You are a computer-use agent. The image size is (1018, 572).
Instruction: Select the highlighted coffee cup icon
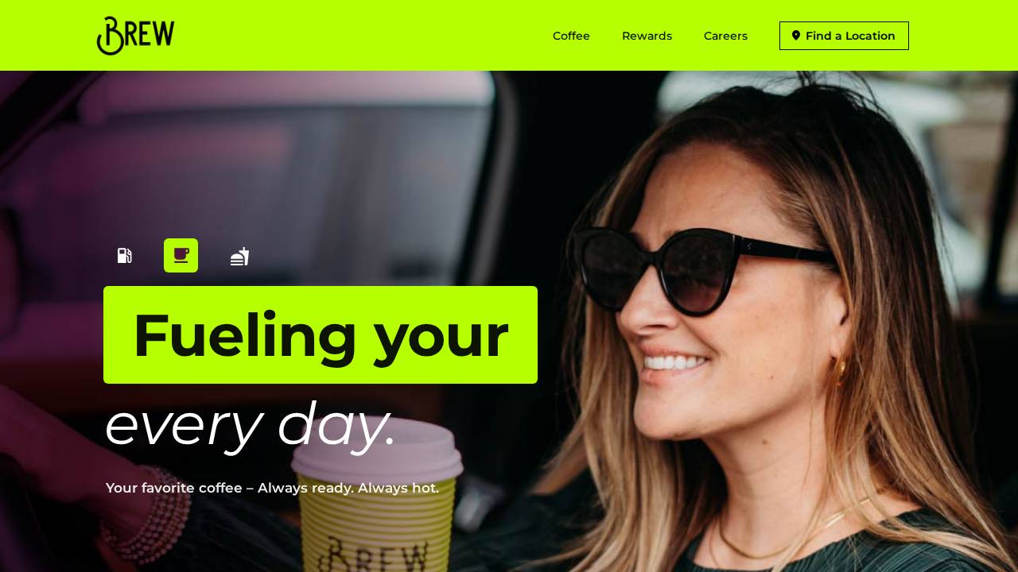click(x=181, y=256)
